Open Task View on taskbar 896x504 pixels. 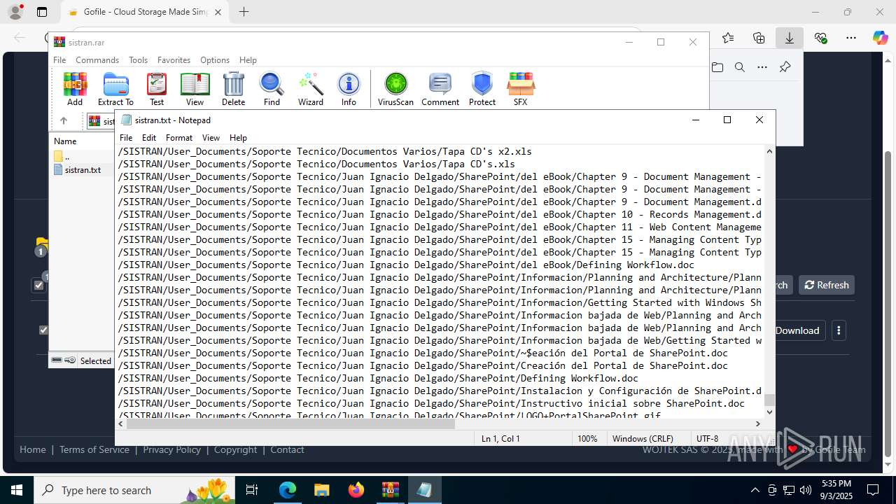pyautogui.click(x=253, y=490)
